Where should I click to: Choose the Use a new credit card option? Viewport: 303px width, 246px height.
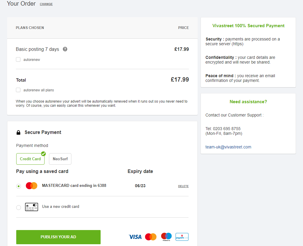tap(19, 208)
